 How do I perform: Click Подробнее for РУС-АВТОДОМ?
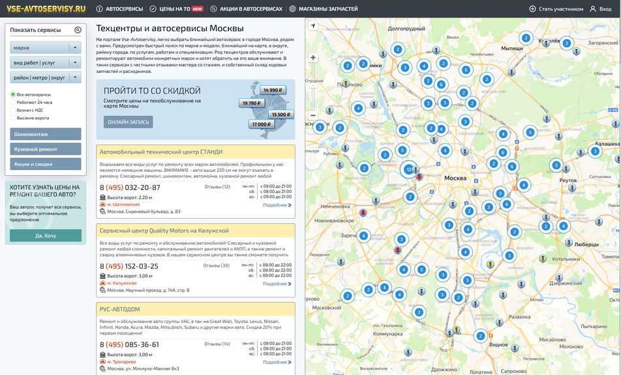[277, 362]
